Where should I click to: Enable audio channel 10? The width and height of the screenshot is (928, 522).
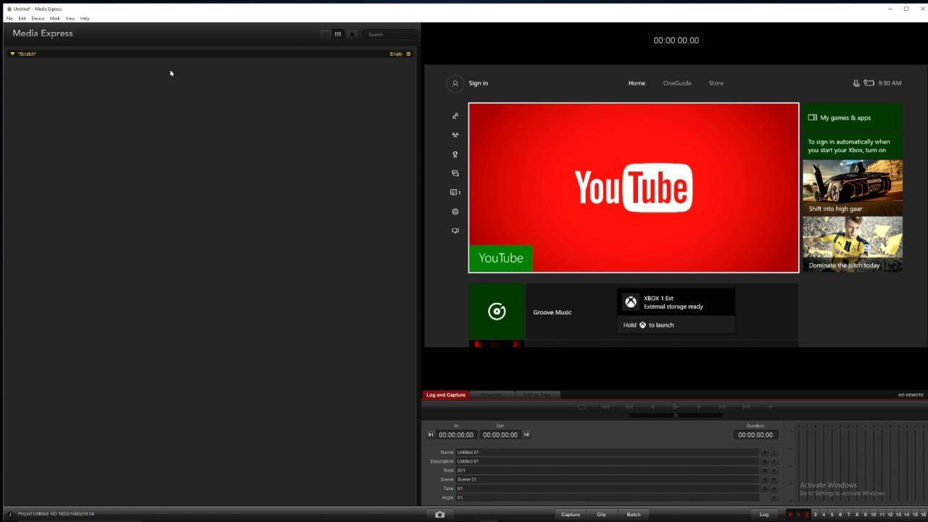[x=874, y=515]
